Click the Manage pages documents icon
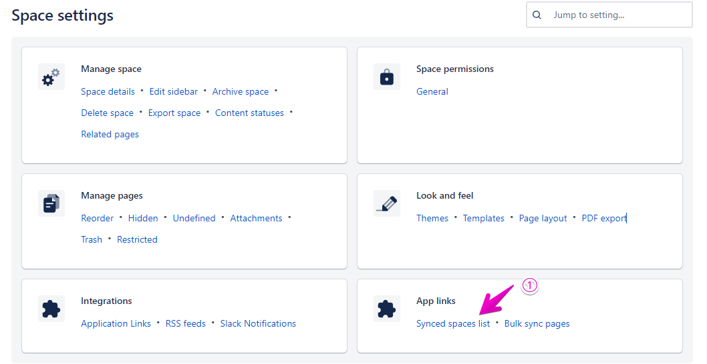Screen dimensions: 707x364 (x=51, y=203)
